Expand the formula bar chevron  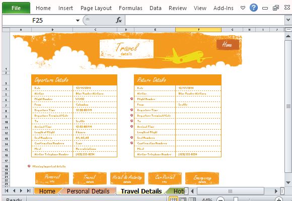(288, 20)
